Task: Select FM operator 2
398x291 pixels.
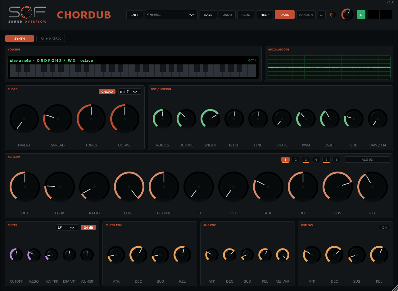Action: (x=296, y=159)
